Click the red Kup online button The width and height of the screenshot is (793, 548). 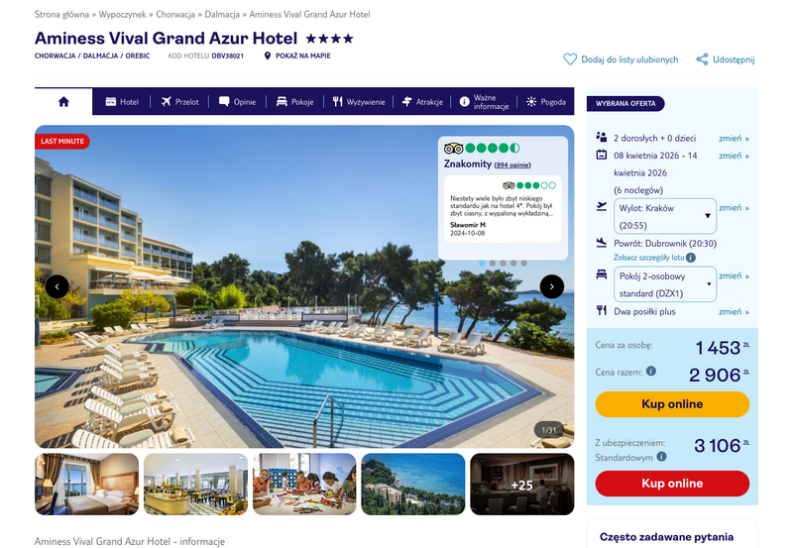(672, 484)
